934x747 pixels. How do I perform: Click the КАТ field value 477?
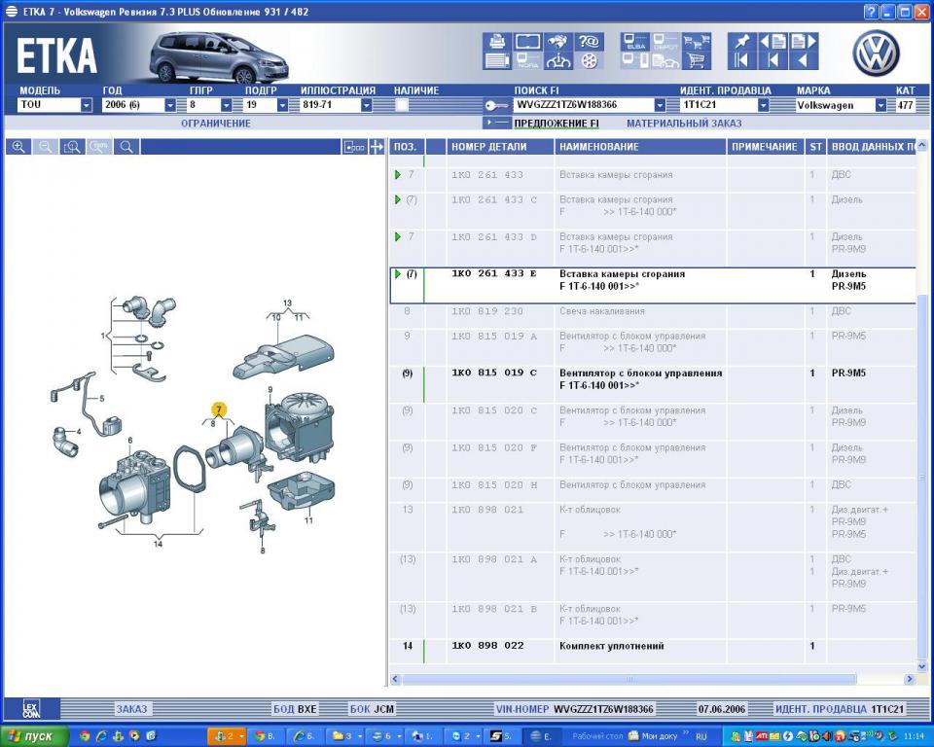point(905,105)
